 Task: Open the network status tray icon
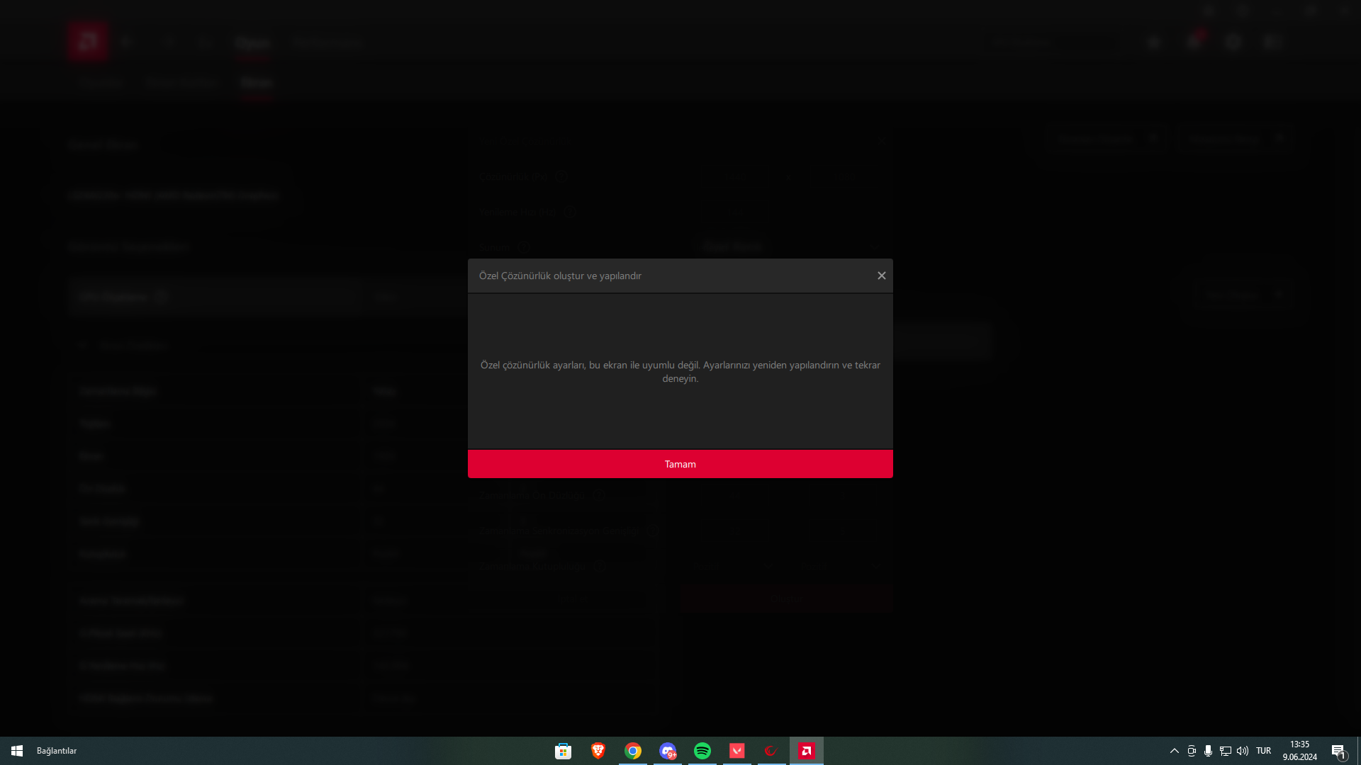tap(1225, 751)
